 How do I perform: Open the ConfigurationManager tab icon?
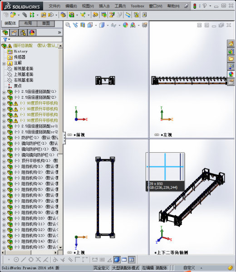tap(23, 33)
